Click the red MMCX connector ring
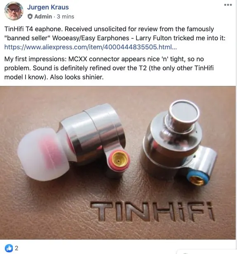The height and width of the screenshot is (254, 237). tap(119, 161)
